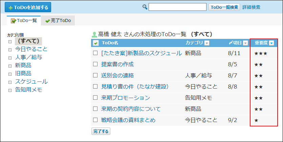Select the スケジュール category in sidebar
The height and width of the screenshot is (142, 283).
coord(31,81)
